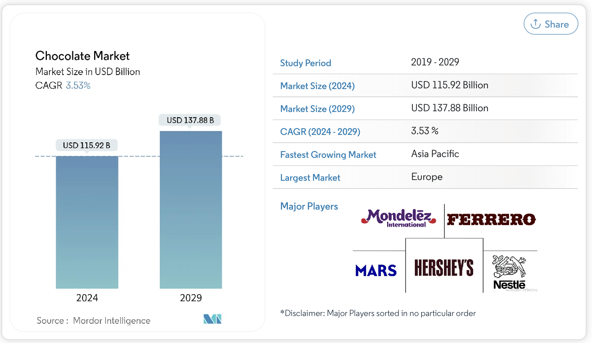The width and height of the screenshot is (592, 343).
Task: Click the USD 115.92 B data label
Action: [86, 145]
